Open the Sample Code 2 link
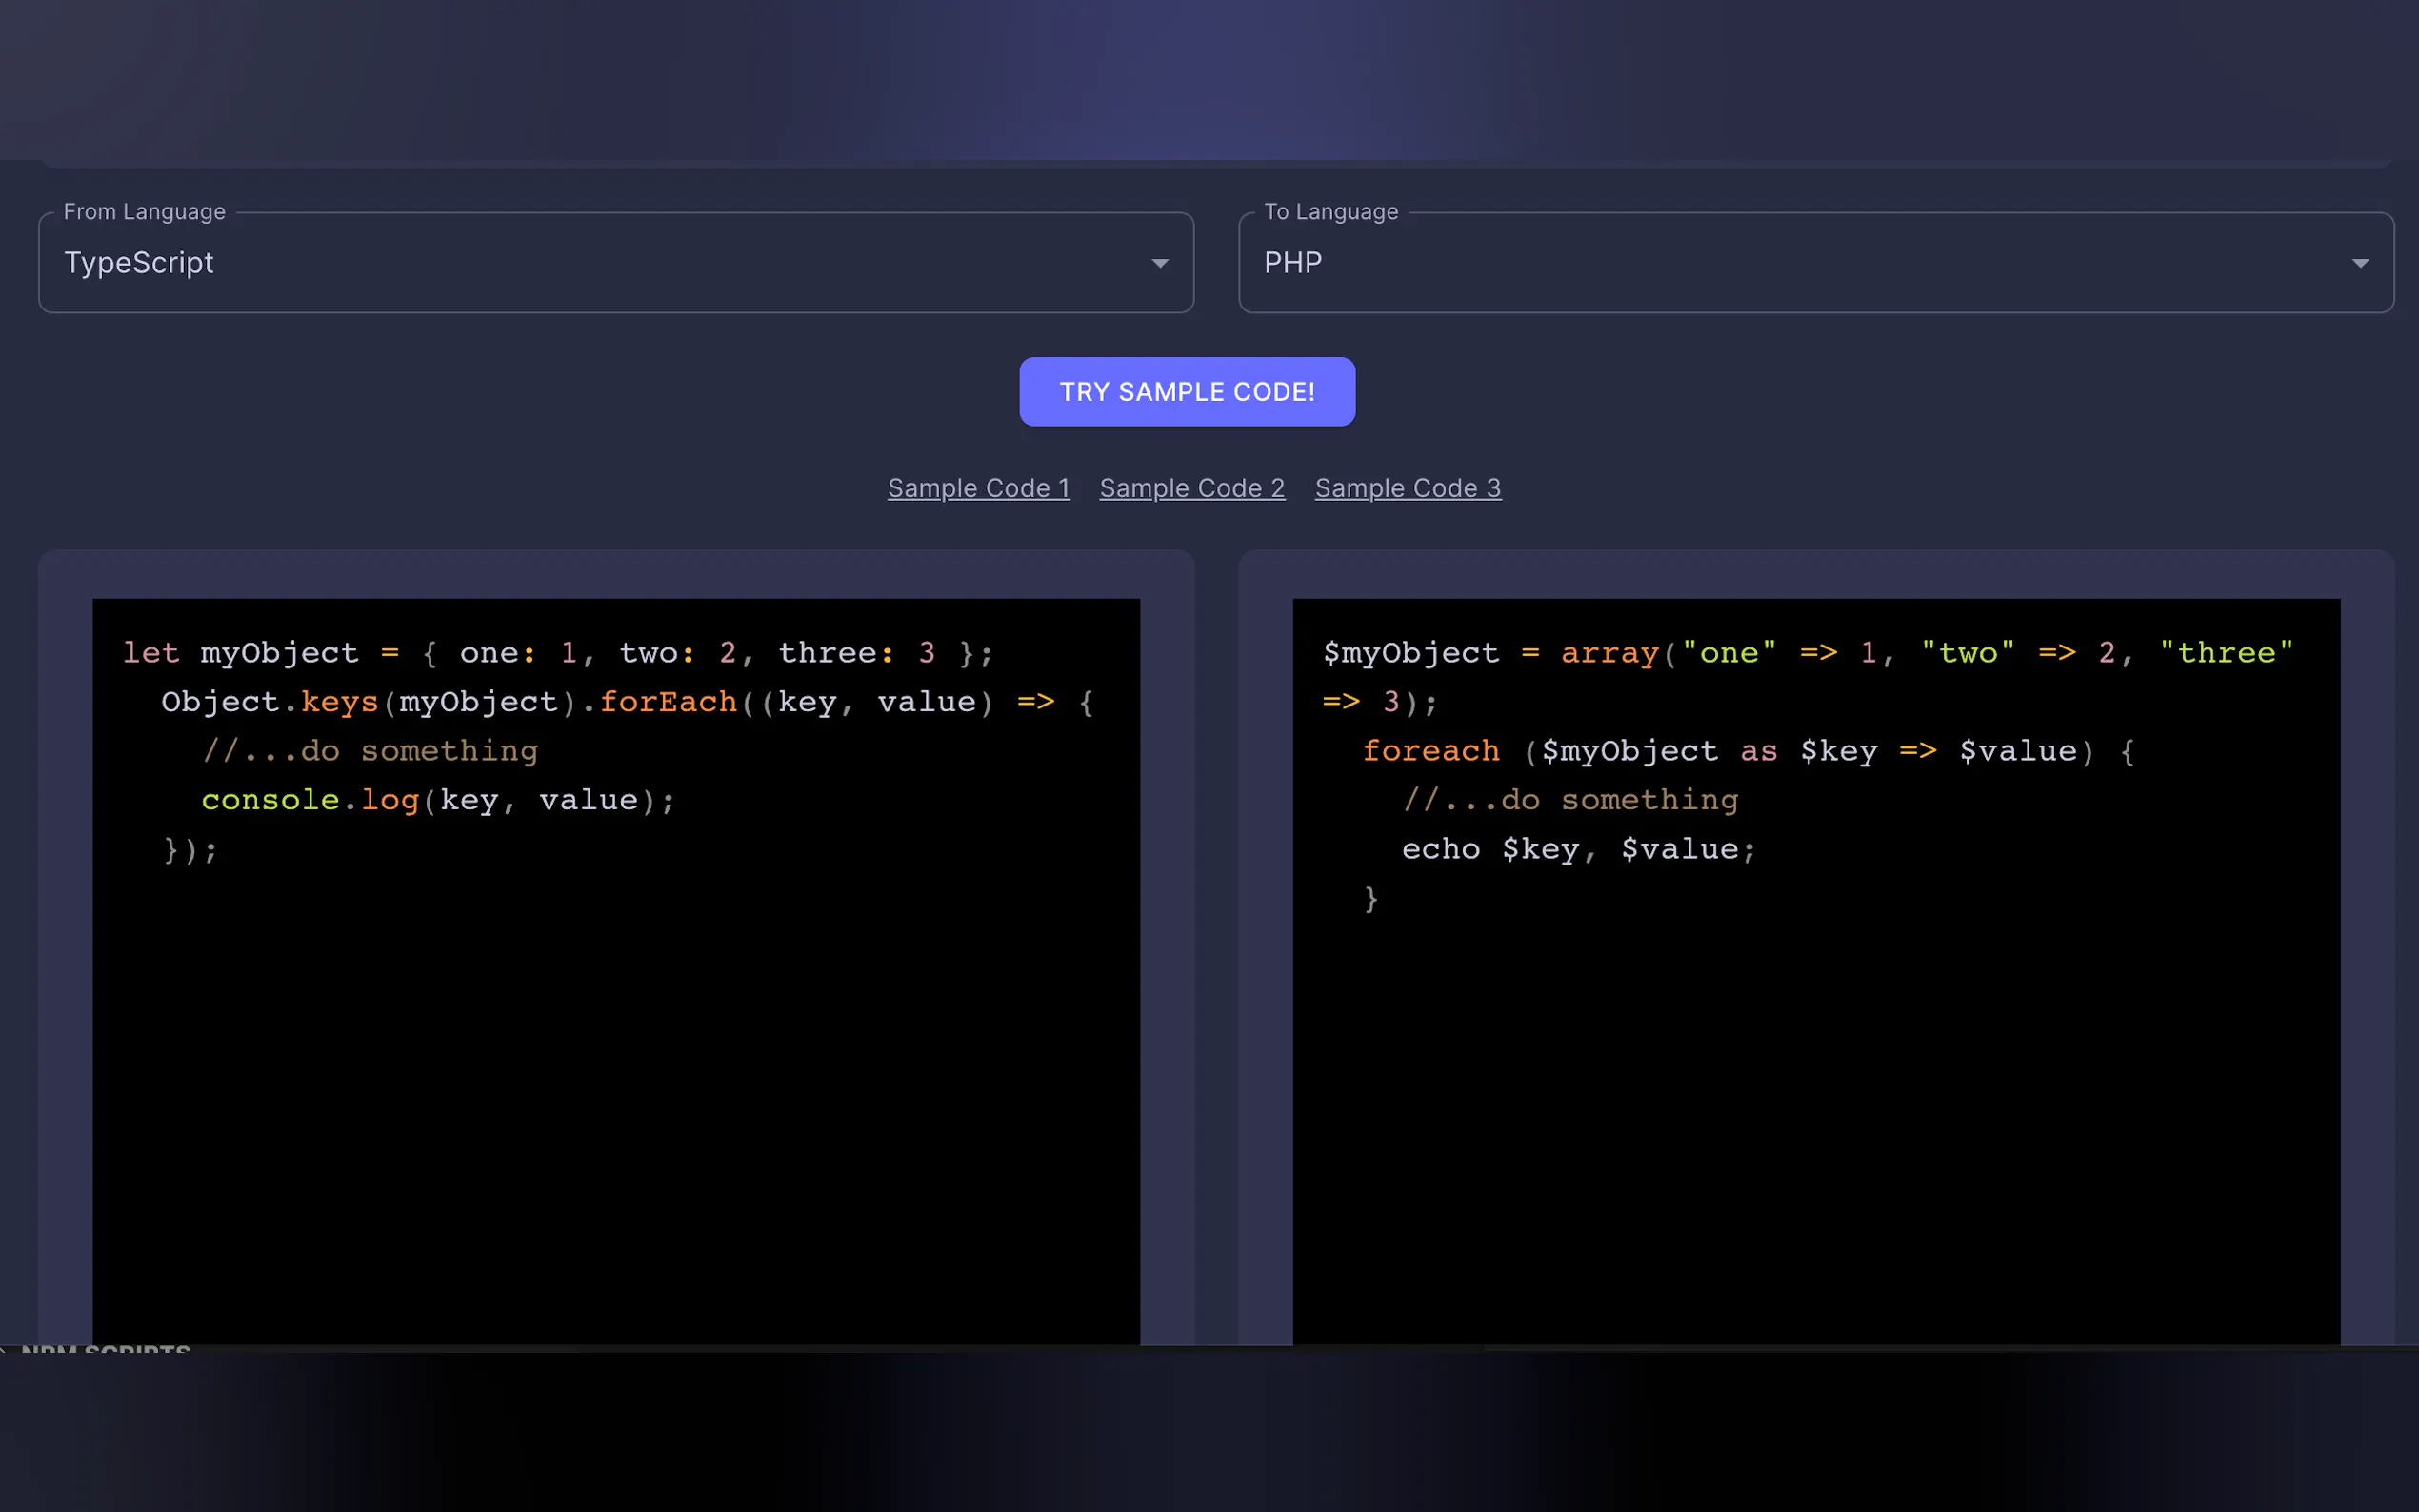The image size is (2419, 1512). (x=1191, y=488)
